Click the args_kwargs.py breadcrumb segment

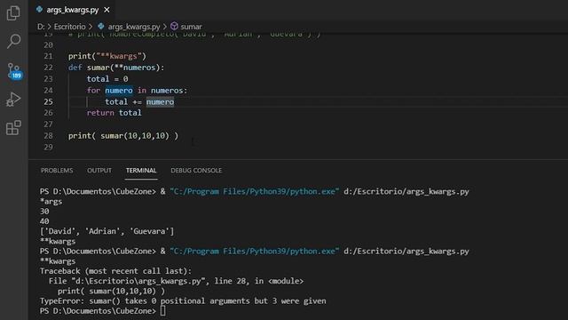[x=134, y=27]
